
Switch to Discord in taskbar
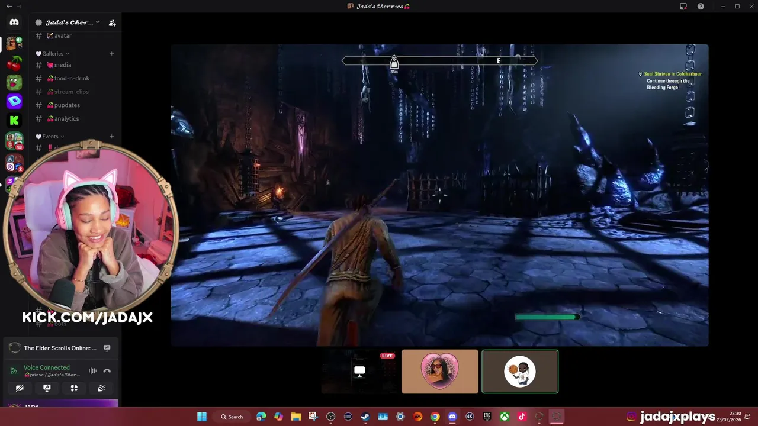452,417
